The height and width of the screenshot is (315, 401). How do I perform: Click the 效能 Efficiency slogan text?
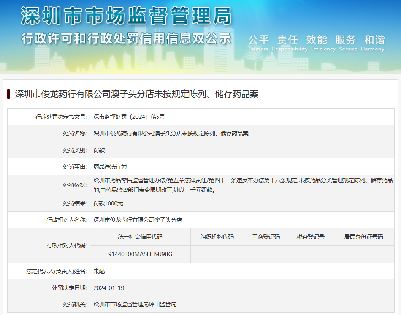(x=323, y=43)
